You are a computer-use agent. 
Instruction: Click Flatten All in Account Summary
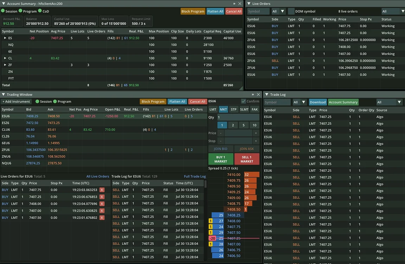tap(215, 11)
